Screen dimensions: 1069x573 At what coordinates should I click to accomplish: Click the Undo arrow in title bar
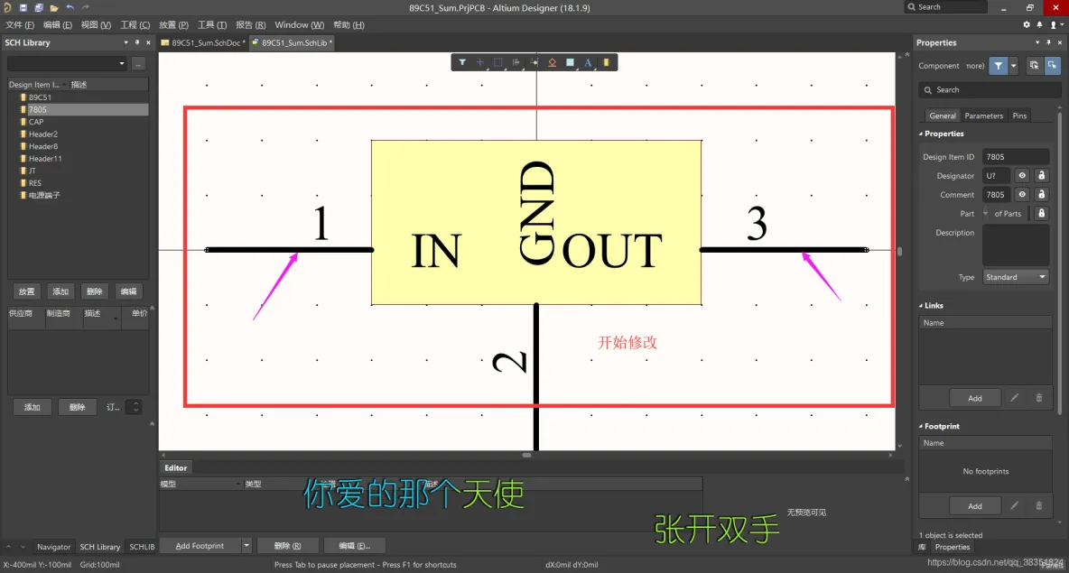(70, 7)
